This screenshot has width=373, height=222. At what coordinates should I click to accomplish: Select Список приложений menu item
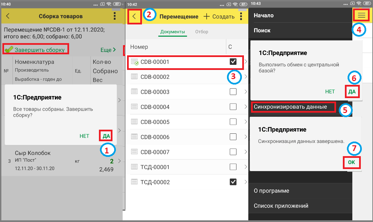(x=281, y=206)
